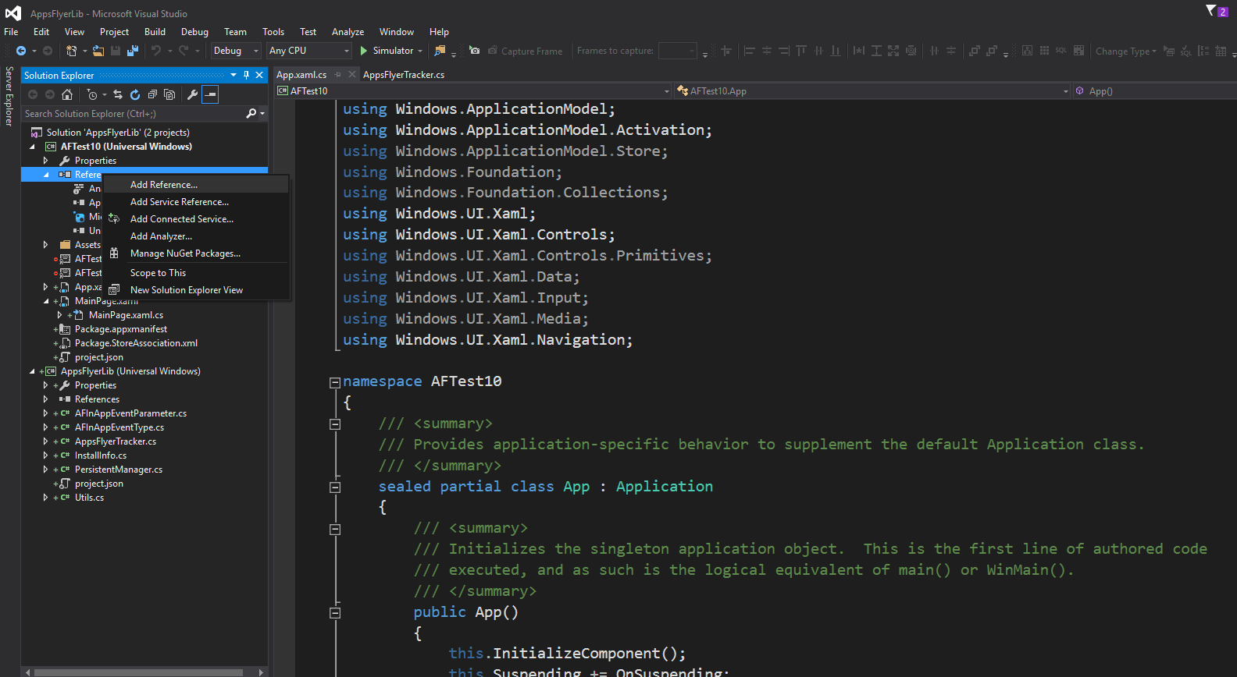Viewport: 1237px width, 677px height.
Task: Click the Refresh icon in Solution Explorer
Action: (x=135, y=94)
